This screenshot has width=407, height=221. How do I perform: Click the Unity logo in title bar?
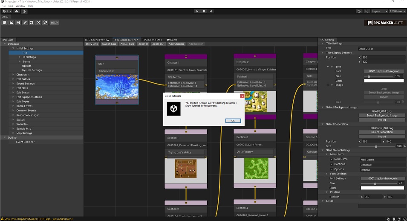(2, 2)
